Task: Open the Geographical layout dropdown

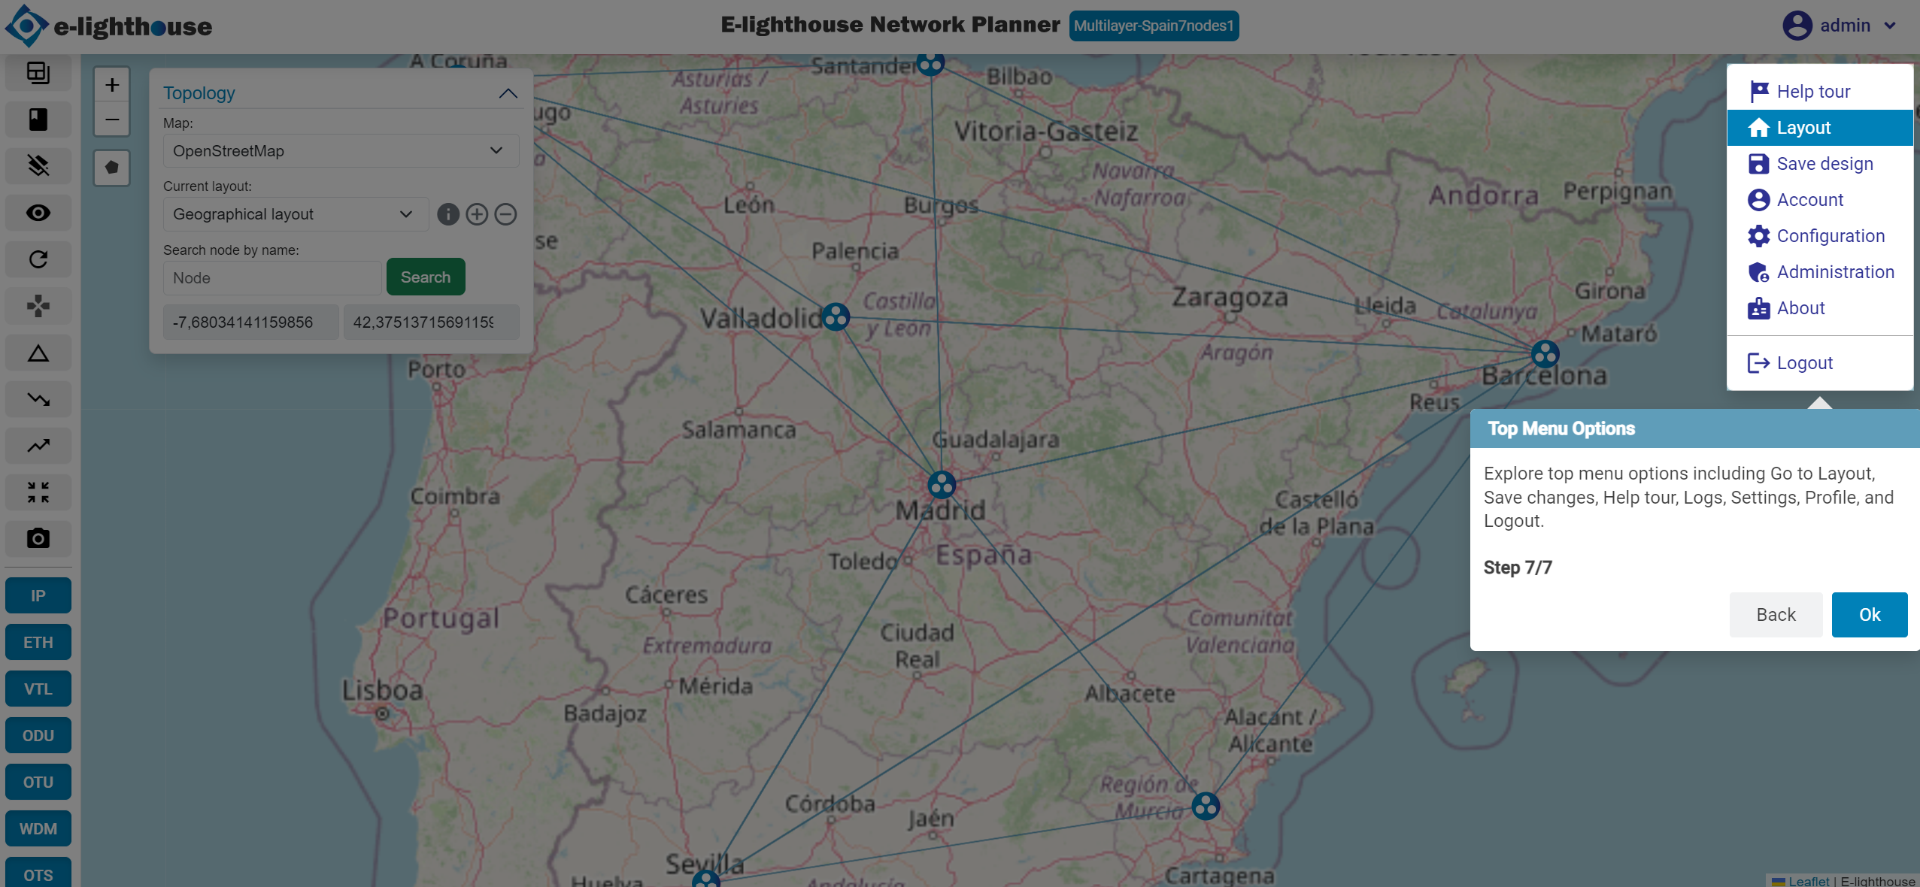Action: pyautogui.click(x=296, y=214)
